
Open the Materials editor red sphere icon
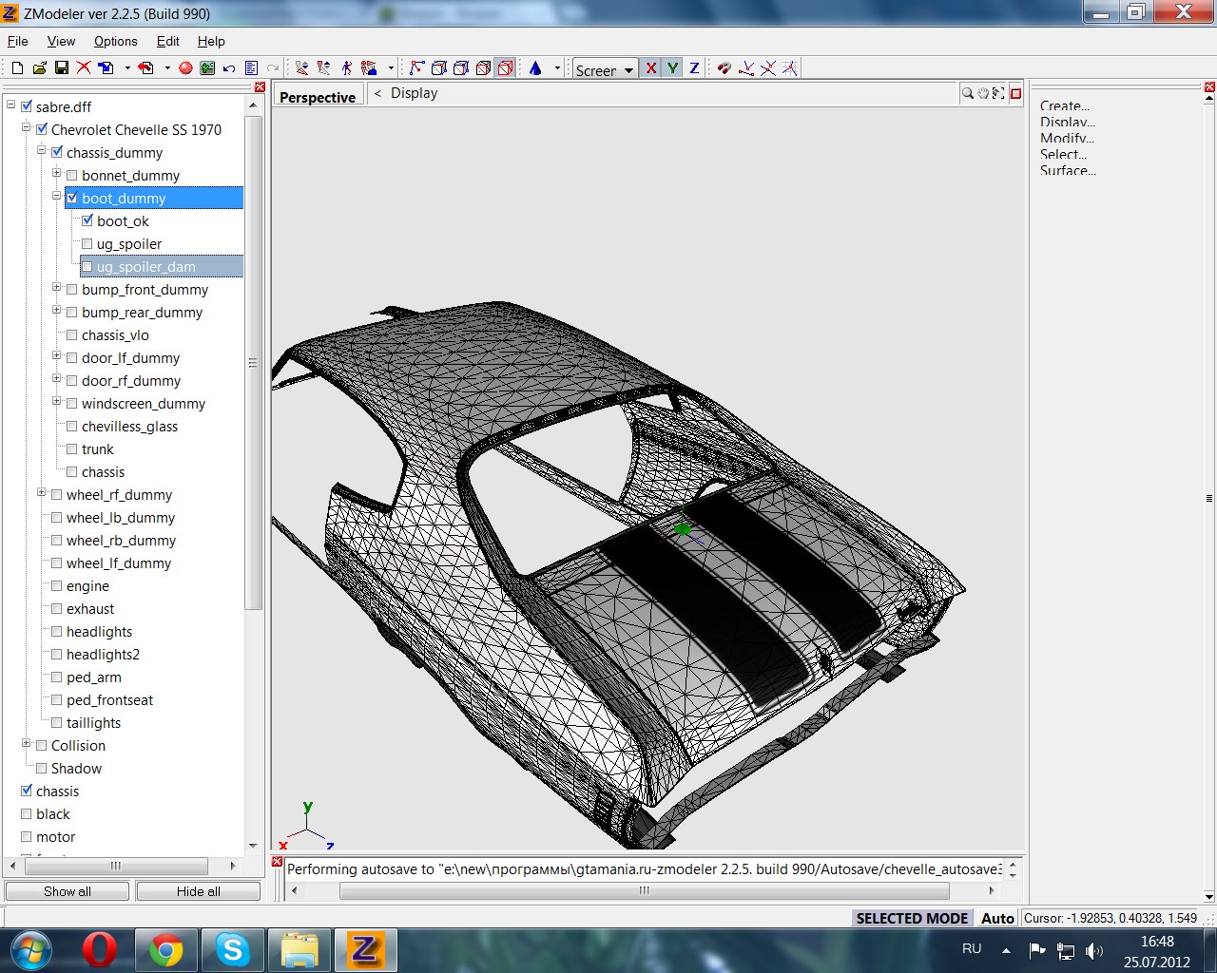(x=185, y=67)
